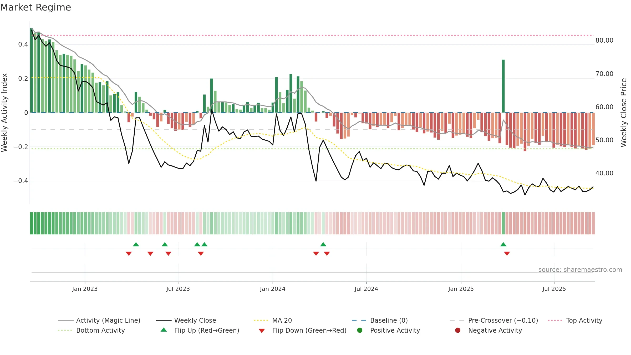
Task: Click the Market Regime chart title
Action: pyautogui.click(x=35, y=7)
